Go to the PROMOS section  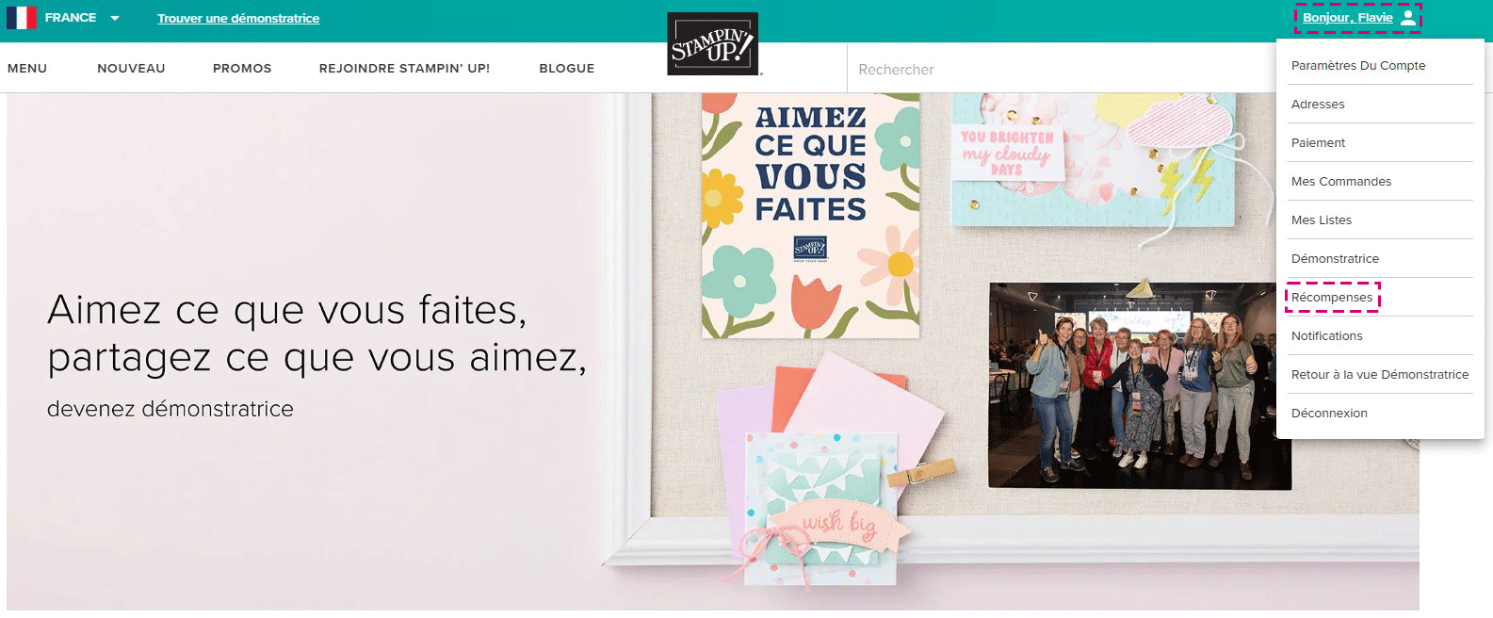pos(242,68)
